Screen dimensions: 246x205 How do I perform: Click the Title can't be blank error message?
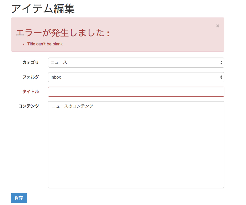[x=45, y=44]
